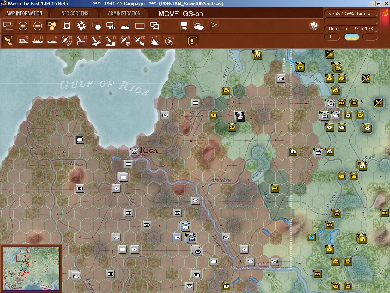This screenshot has width=390, height=293.
Task: Toggle the hex grid display icon
Action: 52,26
